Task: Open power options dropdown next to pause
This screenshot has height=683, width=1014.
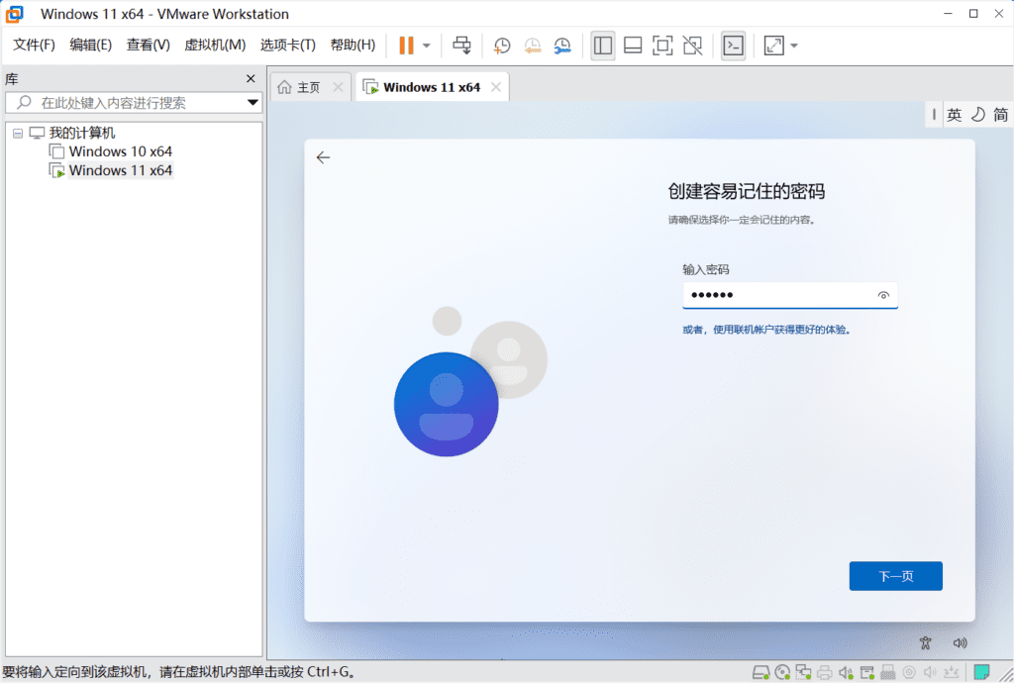Action: click(427, 46)
